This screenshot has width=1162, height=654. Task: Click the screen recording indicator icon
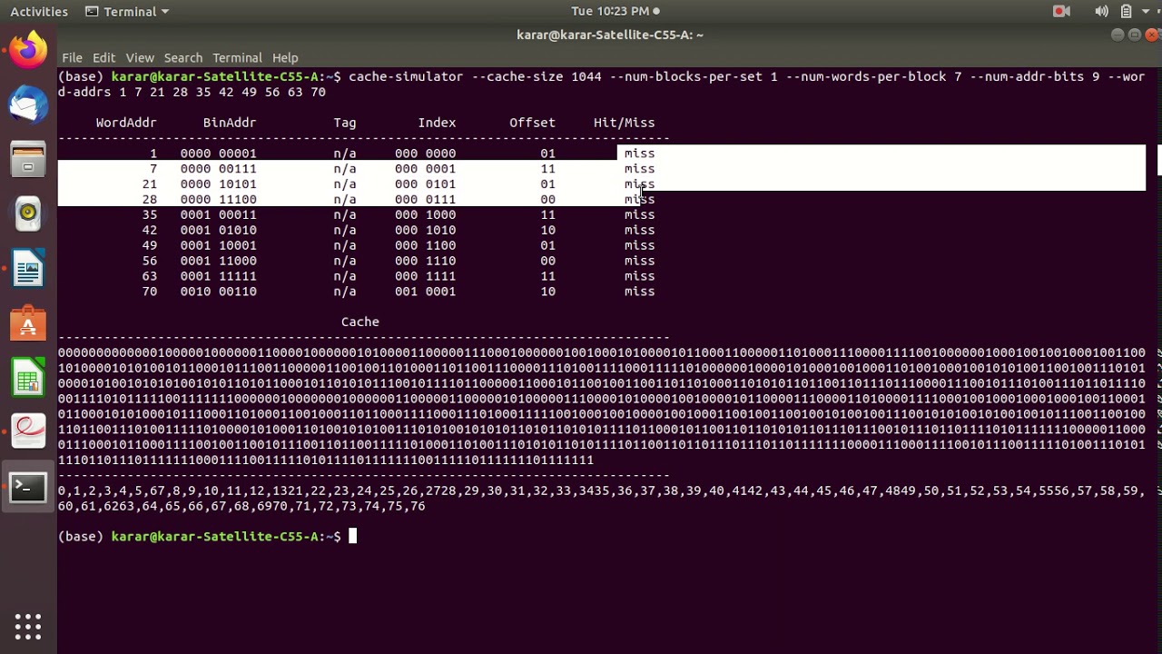coord(1061,11)
